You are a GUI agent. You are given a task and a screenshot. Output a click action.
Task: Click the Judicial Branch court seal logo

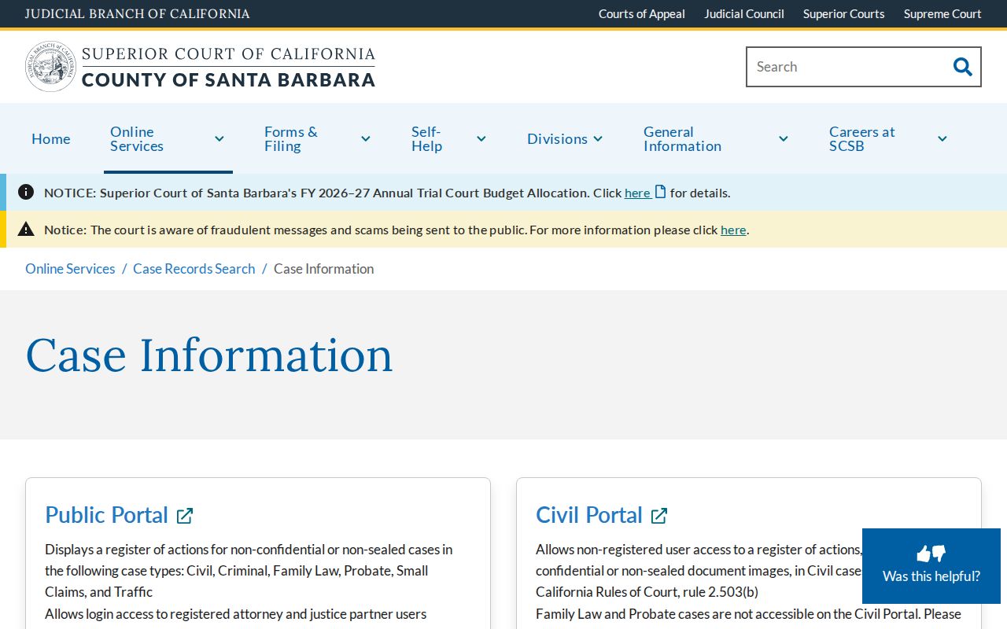pos(51,67)
